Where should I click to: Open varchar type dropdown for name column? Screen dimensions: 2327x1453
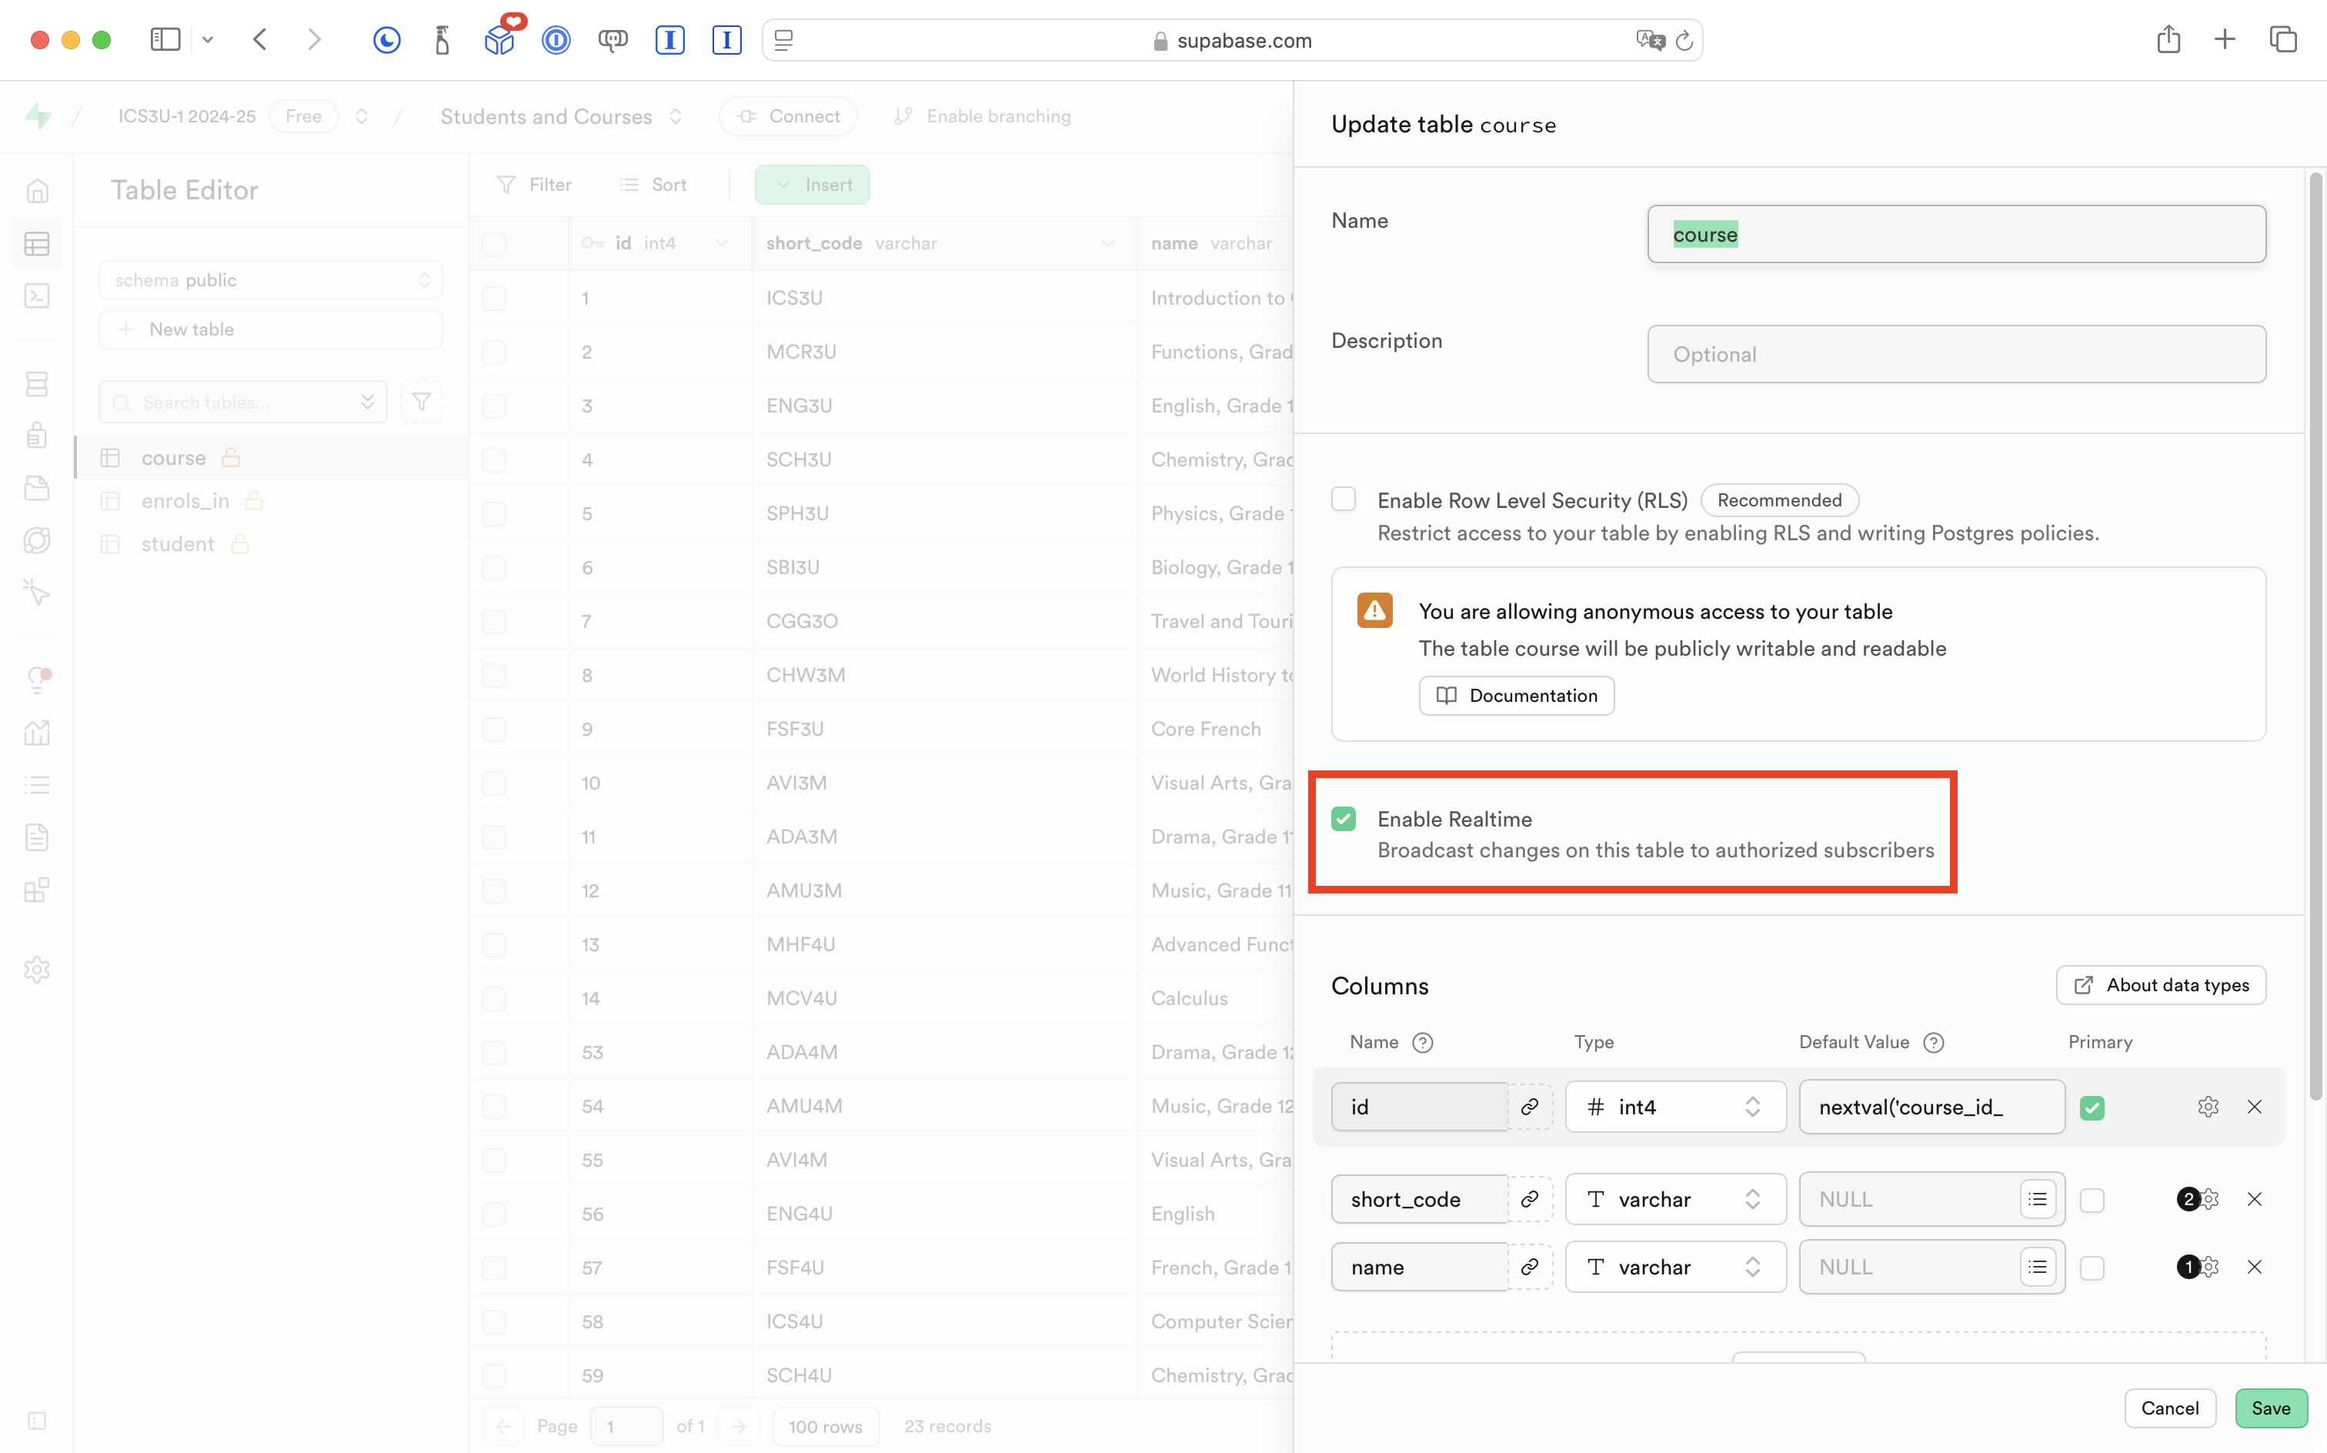point(1674,1267)
